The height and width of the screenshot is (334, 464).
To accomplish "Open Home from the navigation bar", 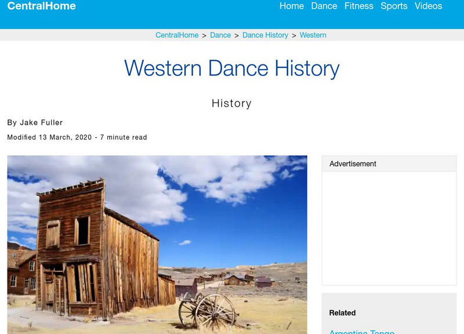I will pyautogui.click(x=292, y=6).
